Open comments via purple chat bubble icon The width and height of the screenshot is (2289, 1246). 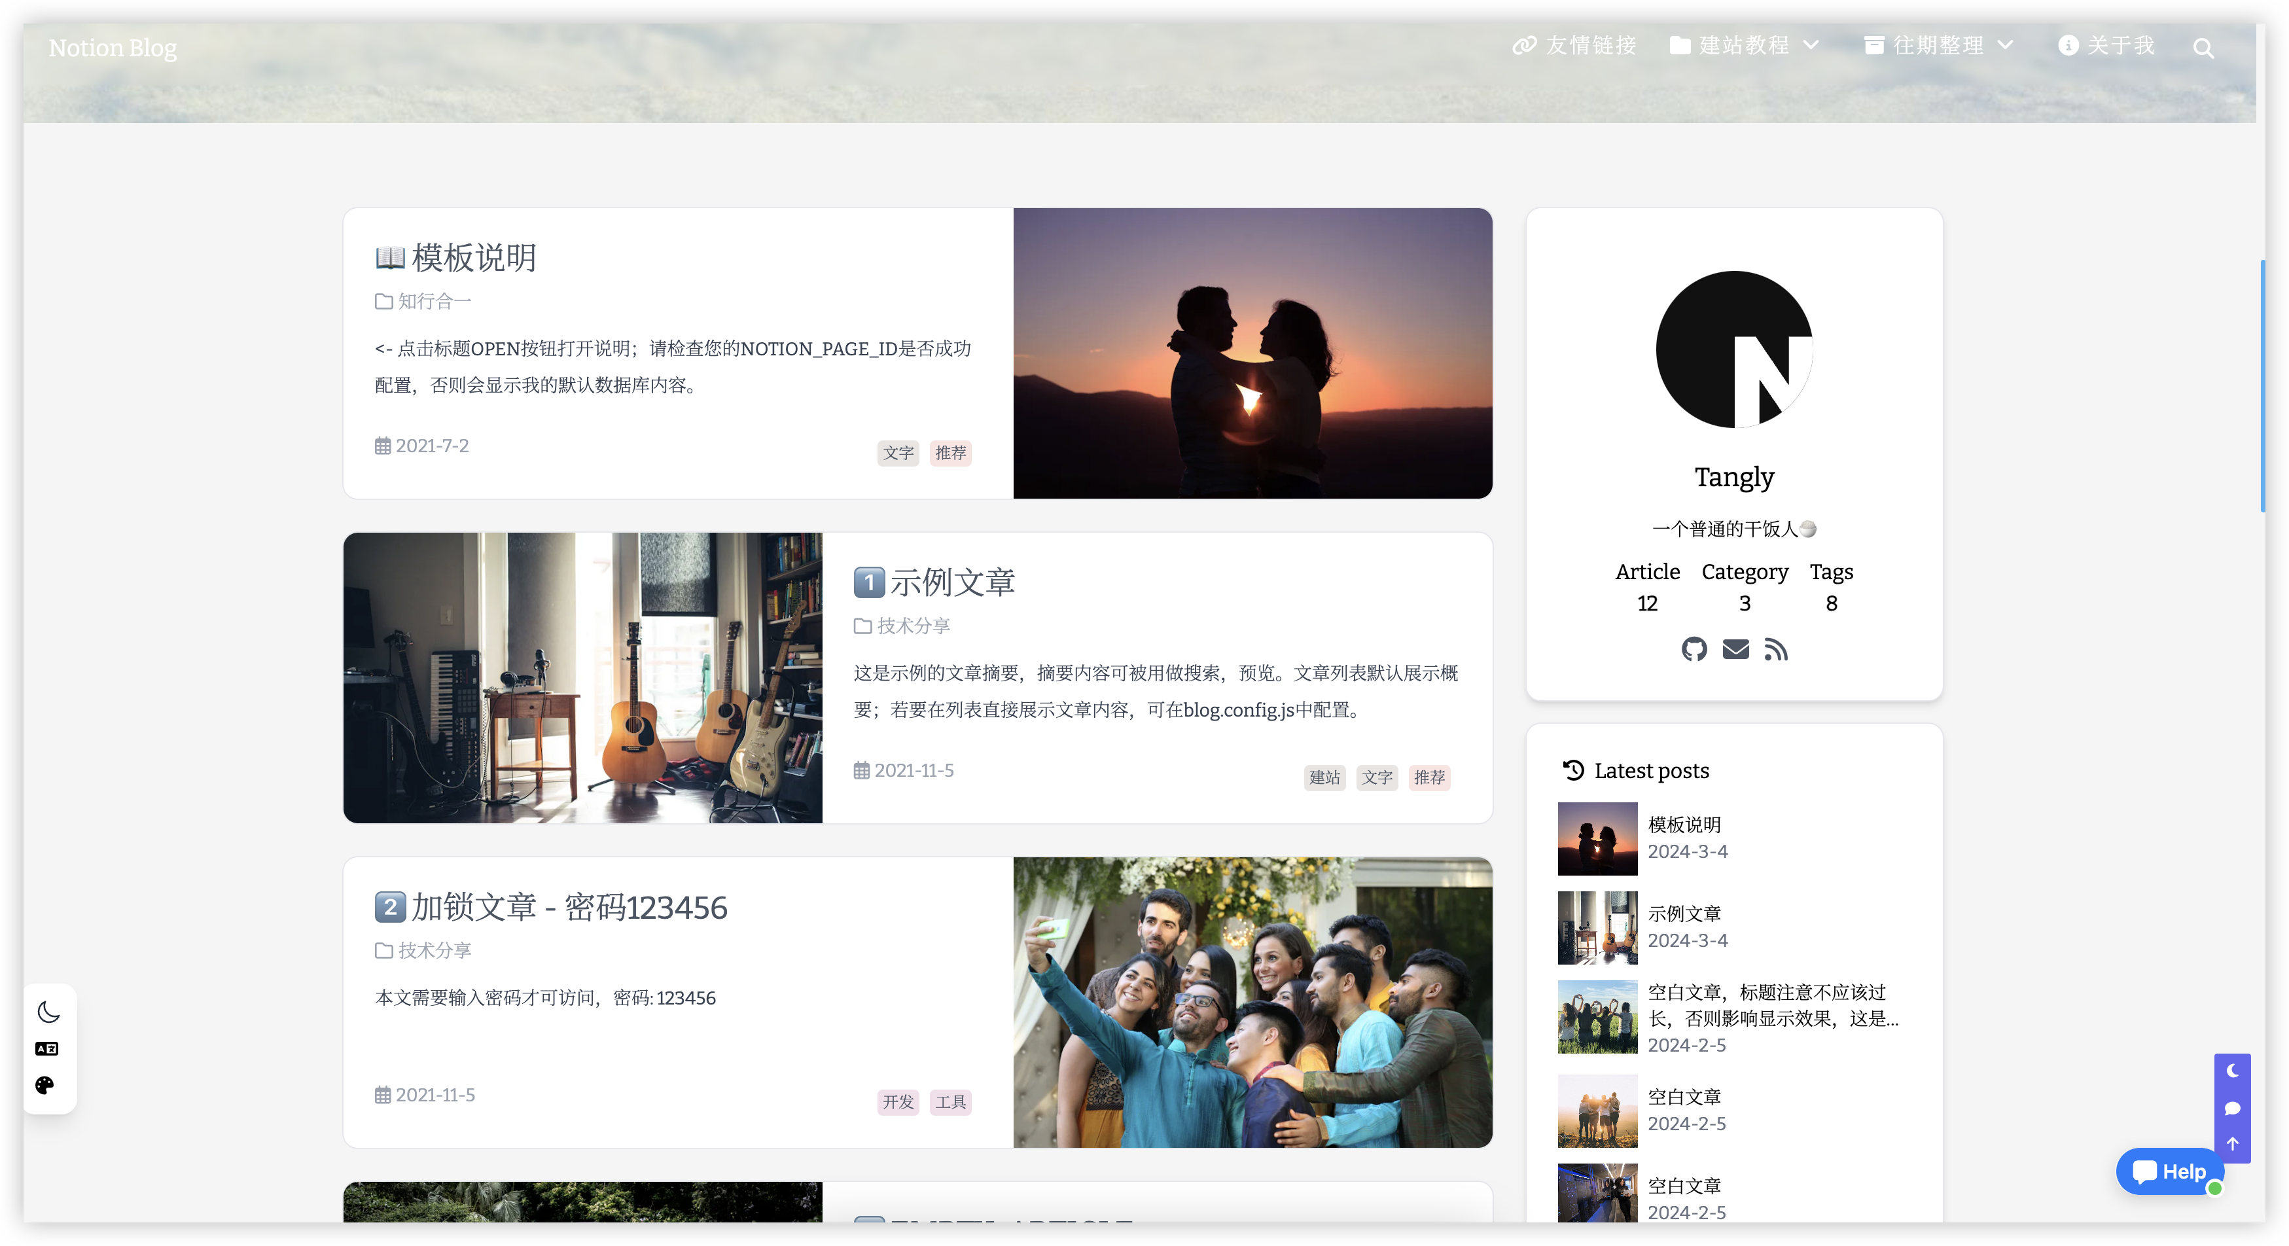pos(2232,1109)
